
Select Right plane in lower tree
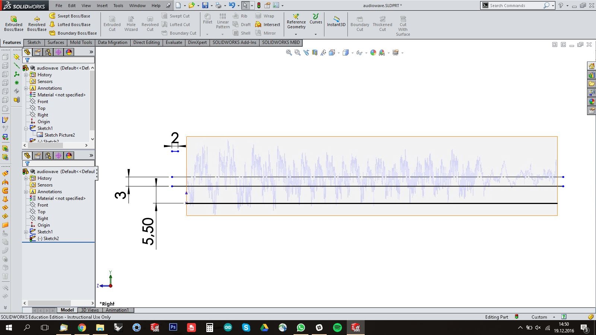coord(39,218)
